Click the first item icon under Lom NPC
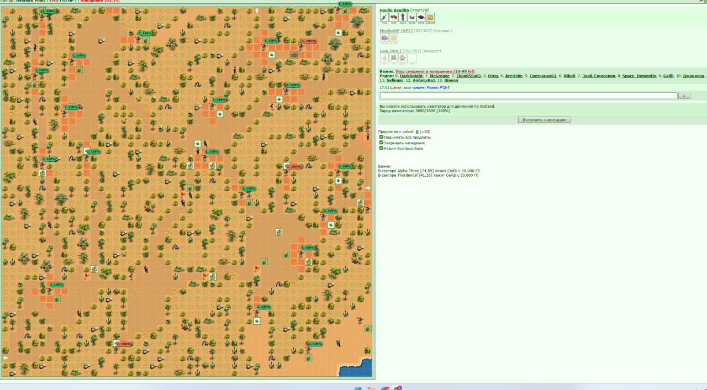 384,58
